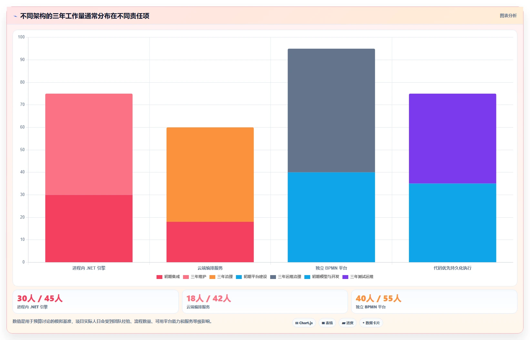Viewport: 530px width, 340px height.
Task: Open the 30人 / 45人 stat card
Action: tap(96, 302)
